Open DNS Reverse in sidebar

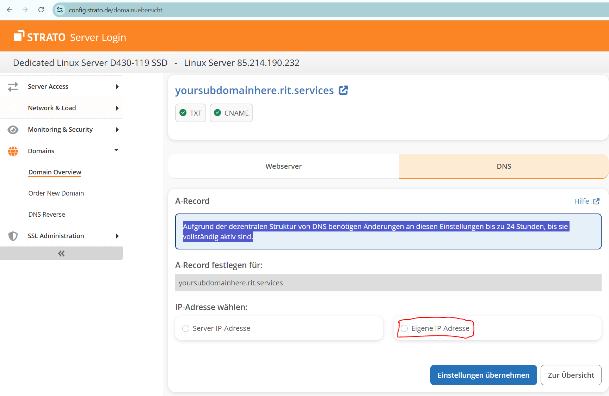pyautogui.click(x=47, y=215)
